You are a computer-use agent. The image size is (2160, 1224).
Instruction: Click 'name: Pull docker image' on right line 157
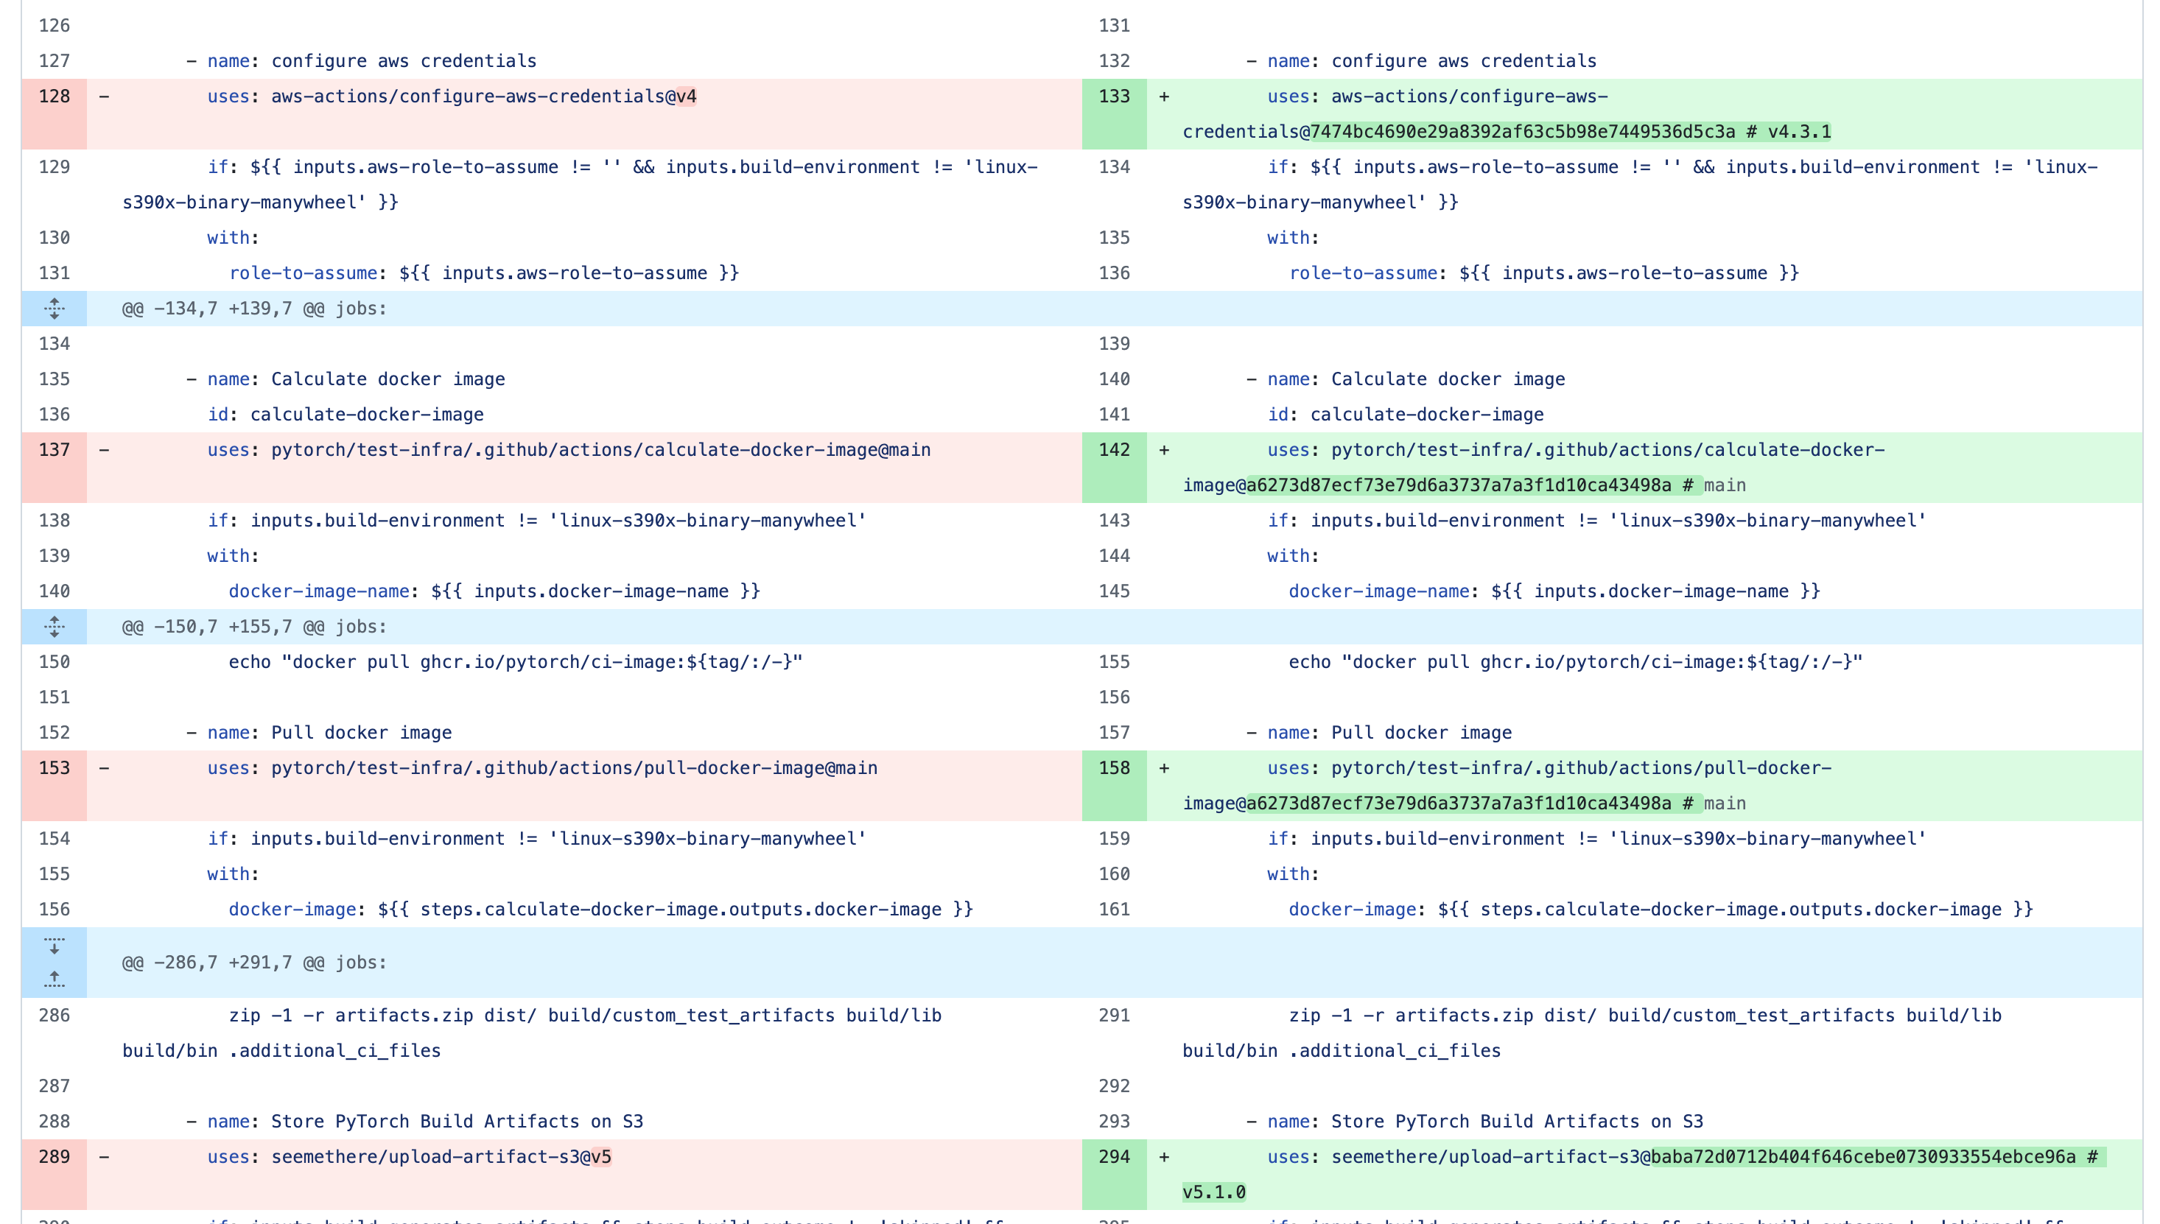[x=1390, y=732]
